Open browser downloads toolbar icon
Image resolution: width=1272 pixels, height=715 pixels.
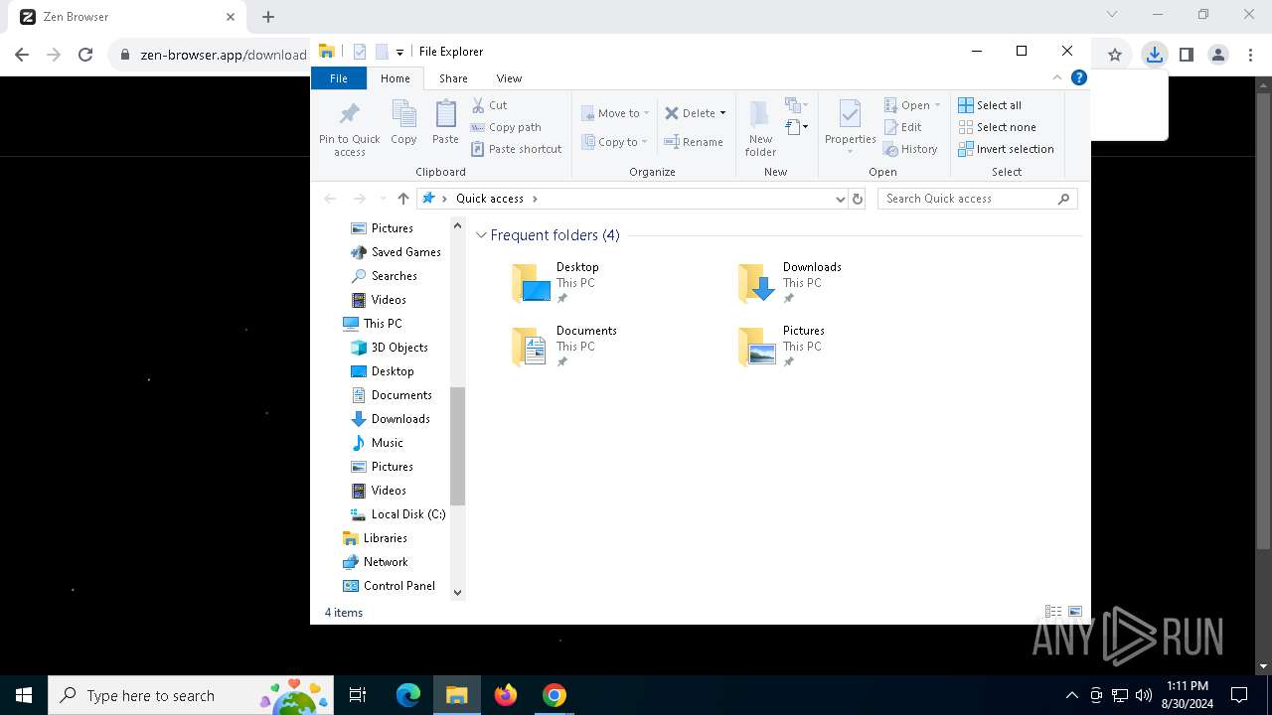[1154, 55]
